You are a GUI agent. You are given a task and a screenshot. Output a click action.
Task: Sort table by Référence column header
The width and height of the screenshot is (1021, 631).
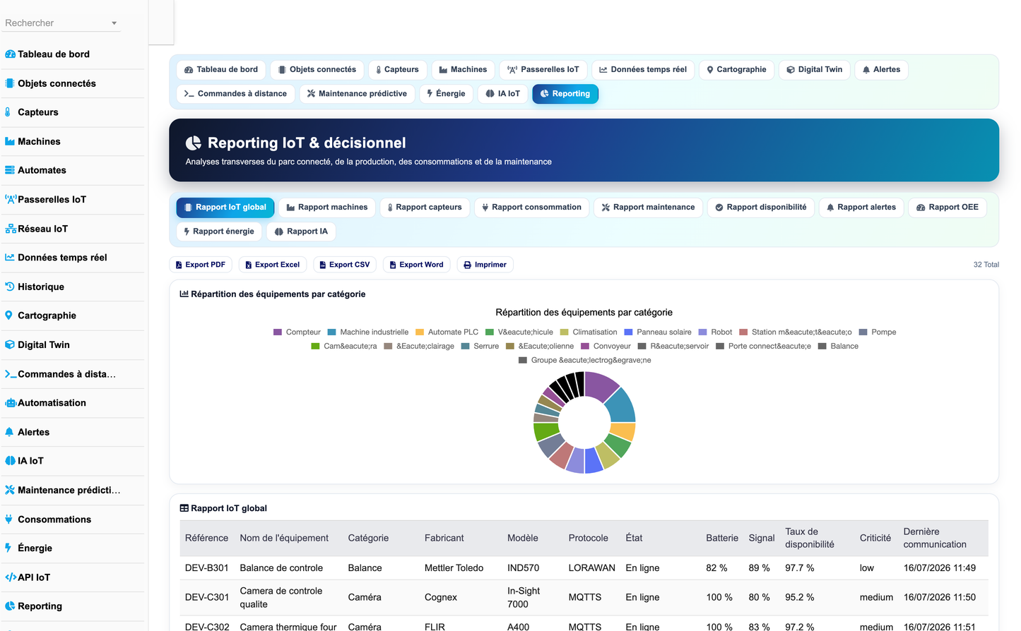[x=206, y=538]
